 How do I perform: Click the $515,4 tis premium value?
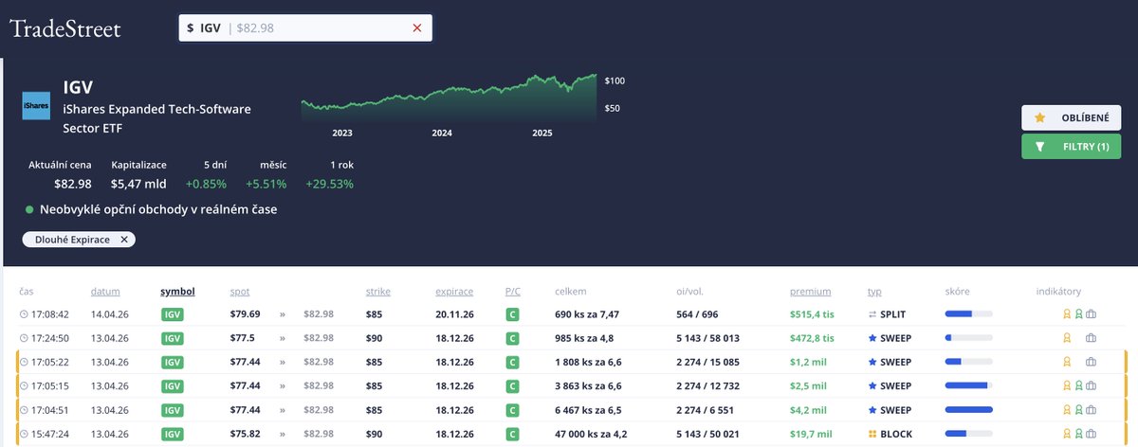tap(812, 313)
